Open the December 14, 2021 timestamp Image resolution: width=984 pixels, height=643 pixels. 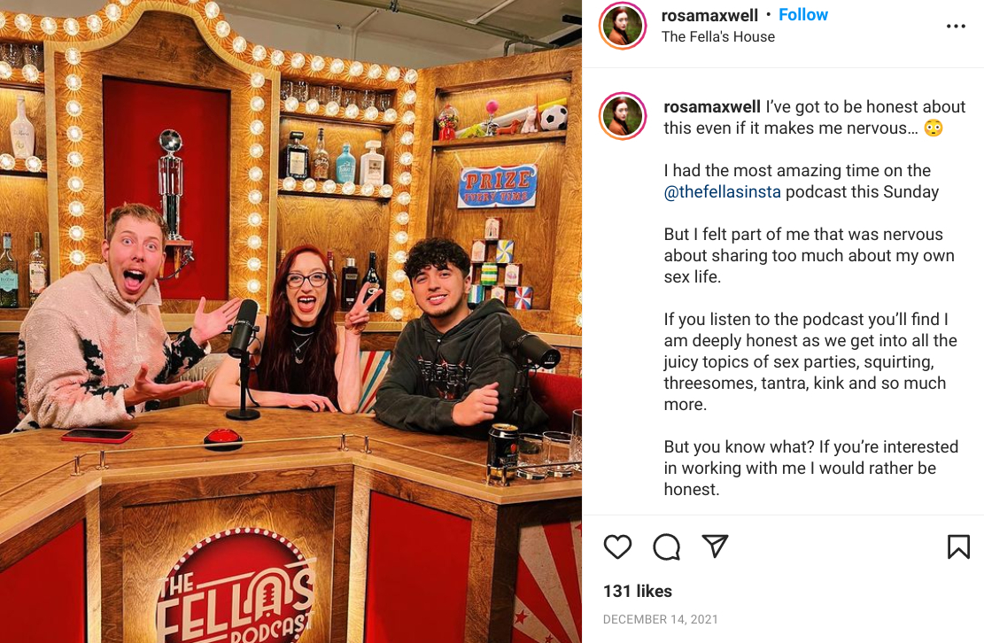(660, 619)
